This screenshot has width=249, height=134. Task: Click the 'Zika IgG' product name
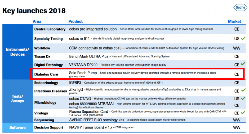76,89
